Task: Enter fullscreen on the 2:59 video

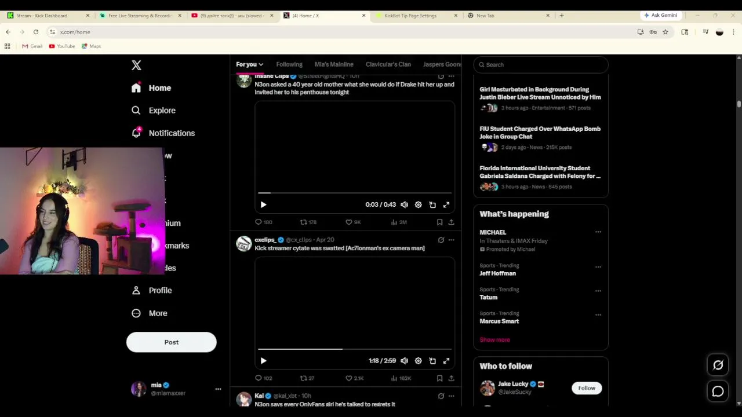Action: [x=446, y=361]
